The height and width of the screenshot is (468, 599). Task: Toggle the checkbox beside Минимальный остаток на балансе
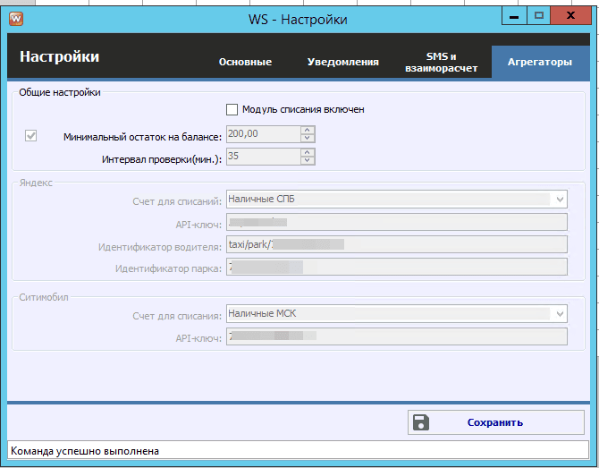pos(31,136)
